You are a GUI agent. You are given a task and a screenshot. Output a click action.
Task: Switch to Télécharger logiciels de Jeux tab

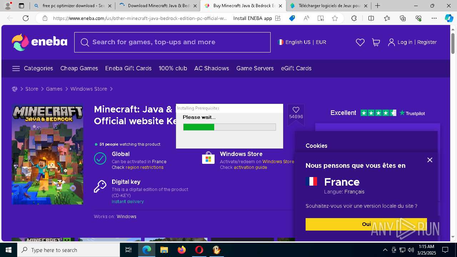328,6
